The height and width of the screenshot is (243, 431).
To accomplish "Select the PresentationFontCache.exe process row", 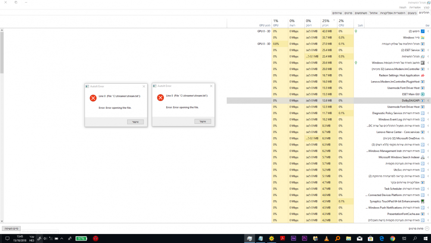I will [329, 214].
